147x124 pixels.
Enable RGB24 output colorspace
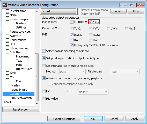tap(91, 35)
